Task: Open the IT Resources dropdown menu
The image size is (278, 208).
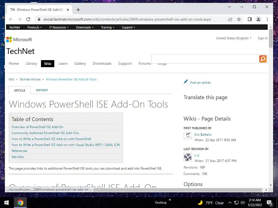Action: [59, 27]
